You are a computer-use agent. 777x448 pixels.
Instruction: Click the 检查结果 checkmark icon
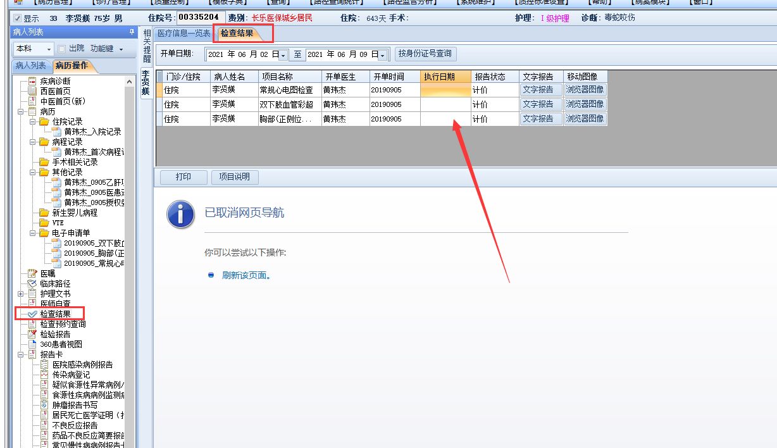pyautogui.click(x=32, y=314)
